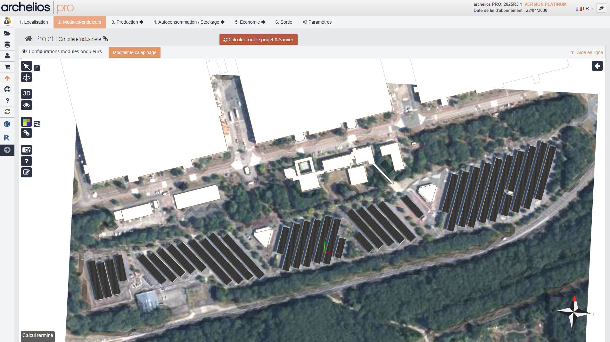This screenshot has width=610, height=342.
Task: Switch to the 3D view
Action: tap(27, 94)
